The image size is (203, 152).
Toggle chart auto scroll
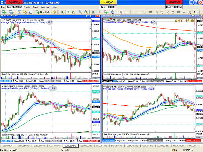click(93, 12)
